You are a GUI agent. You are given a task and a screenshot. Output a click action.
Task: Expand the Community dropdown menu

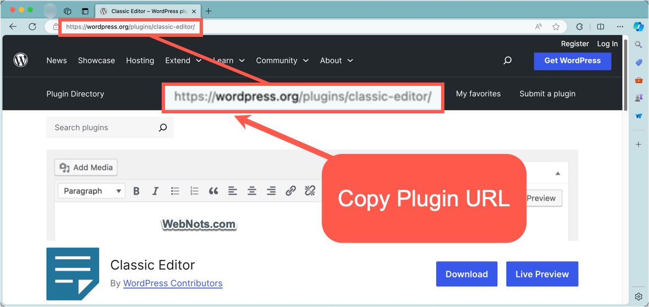coord(282,61)
